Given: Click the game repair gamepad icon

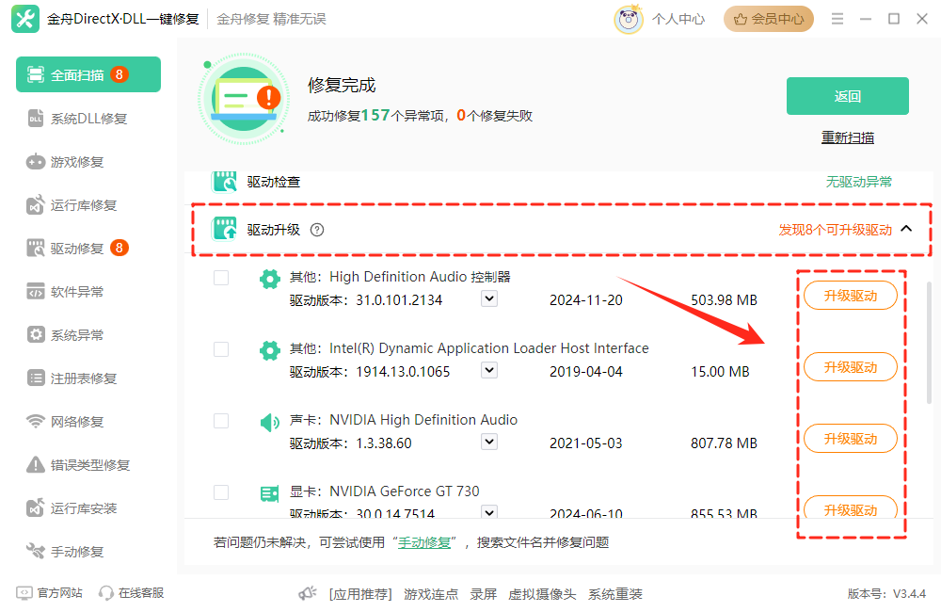Looking at the screenshot, I should point(36,162).
